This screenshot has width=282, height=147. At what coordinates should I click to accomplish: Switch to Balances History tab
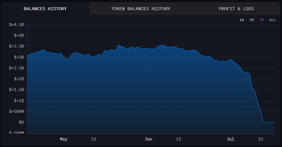coord(45,9)
